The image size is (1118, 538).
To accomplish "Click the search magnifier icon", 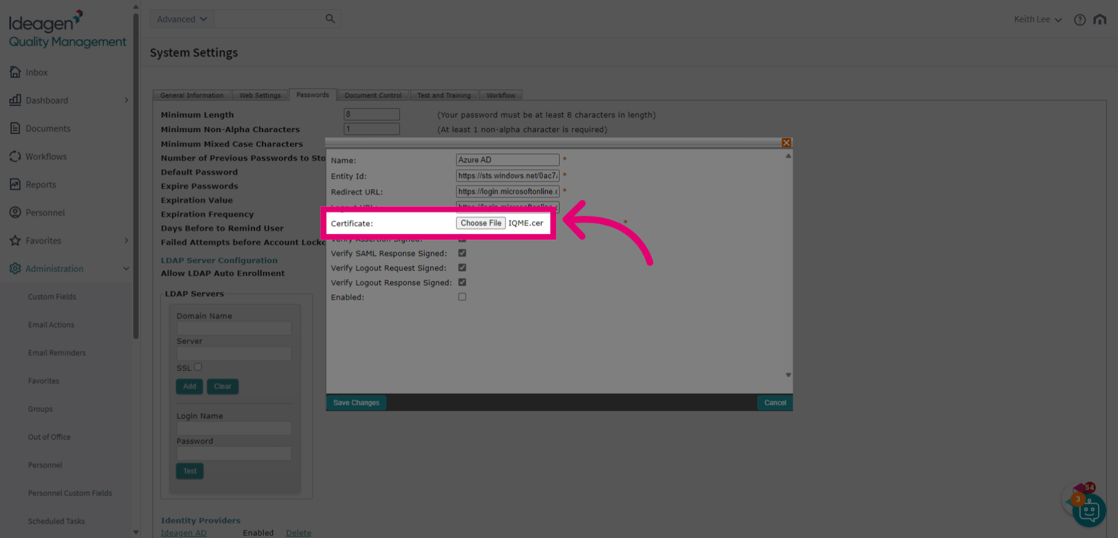I will 330,19.
